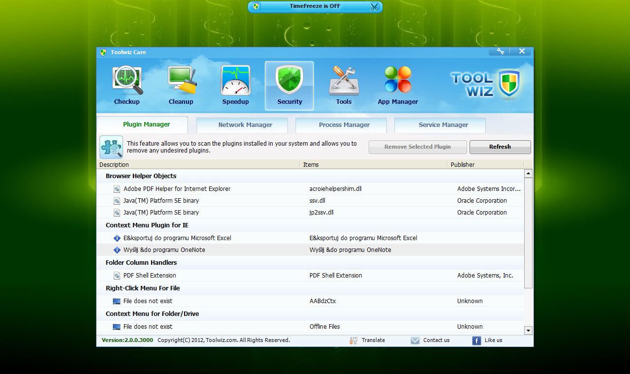Click the 'ssv.dll' item
This screenshot has width=630, height=374.
click(x=317, y=201)
